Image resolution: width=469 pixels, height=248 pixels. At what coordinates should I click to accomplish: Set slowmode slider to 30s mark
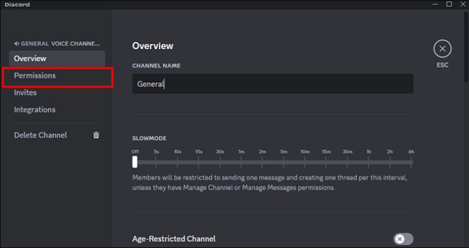[220, 162]
